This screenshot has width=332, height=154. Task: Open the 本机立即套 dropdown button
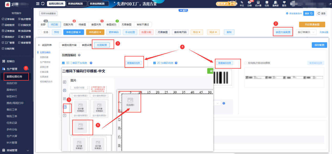click(74, 32)
